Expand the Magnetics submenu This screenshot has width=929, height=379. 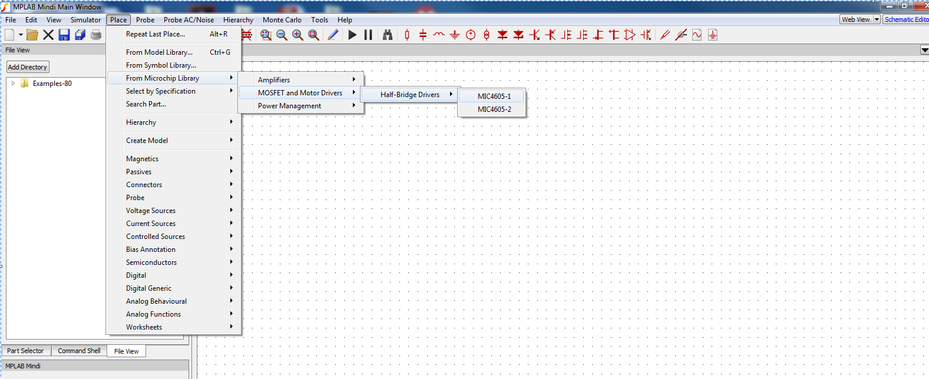point(174,159)
